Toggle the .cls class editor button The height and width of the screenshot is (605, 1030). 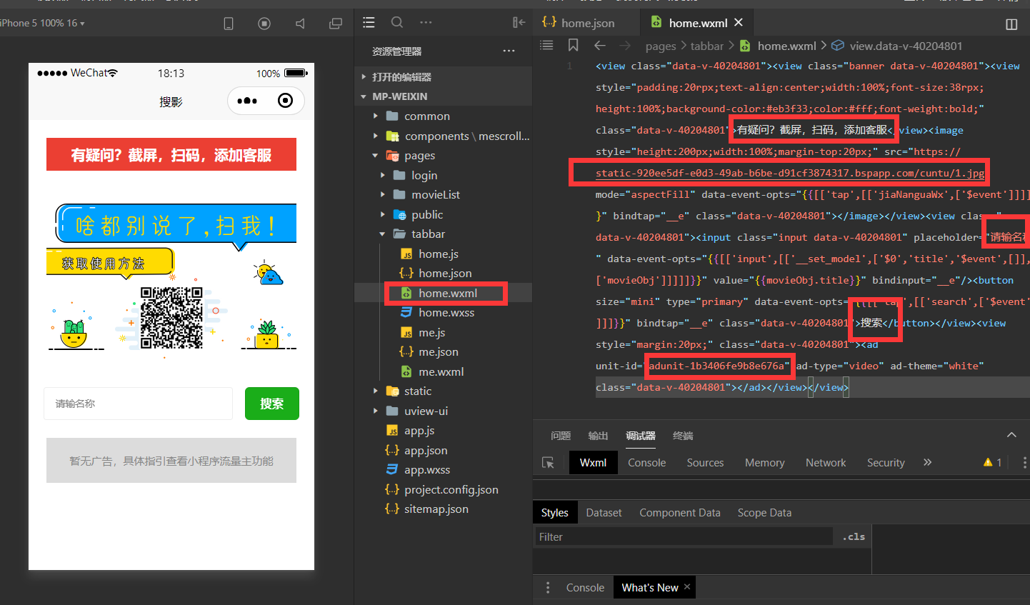point(854,536)
